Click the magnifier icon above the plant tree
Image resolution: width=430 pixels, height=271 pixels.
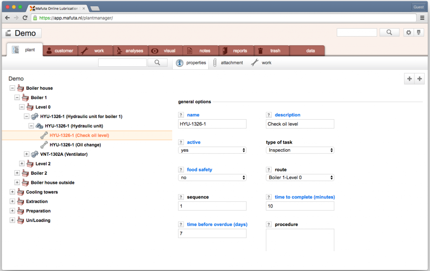point(157,63)
